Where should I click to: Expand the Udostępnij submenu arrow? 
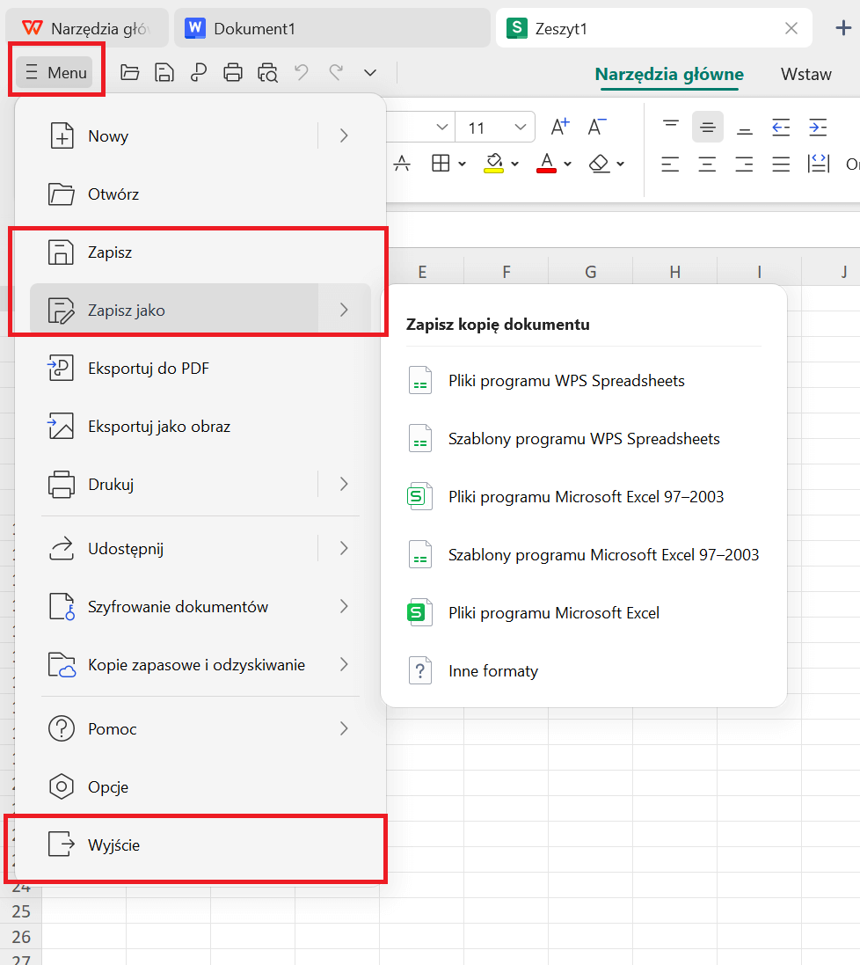344,548
